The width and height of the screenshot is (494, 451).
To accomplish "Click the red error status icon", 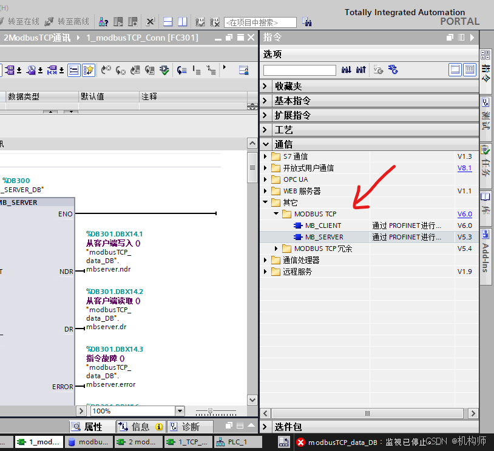I will 300,442.
